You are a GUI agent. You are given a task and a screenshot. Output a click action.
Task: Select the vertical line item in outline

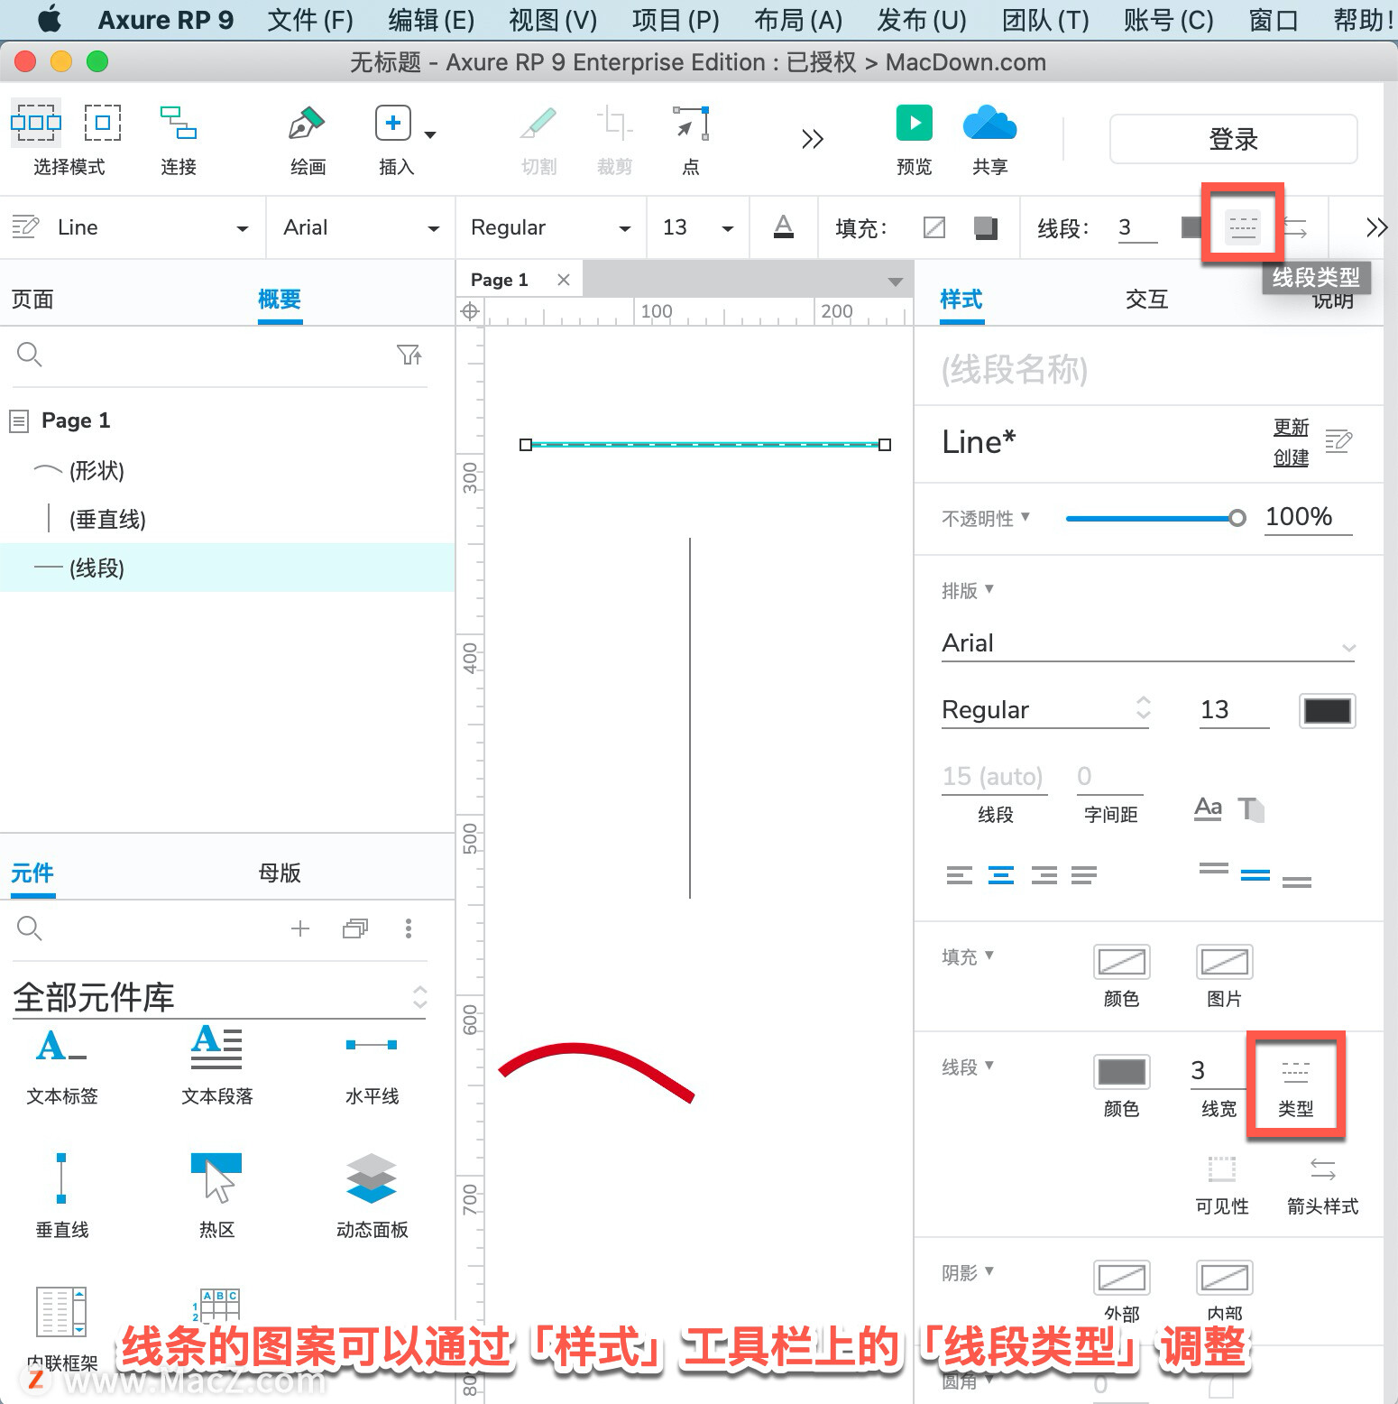(x=107, y=519)
